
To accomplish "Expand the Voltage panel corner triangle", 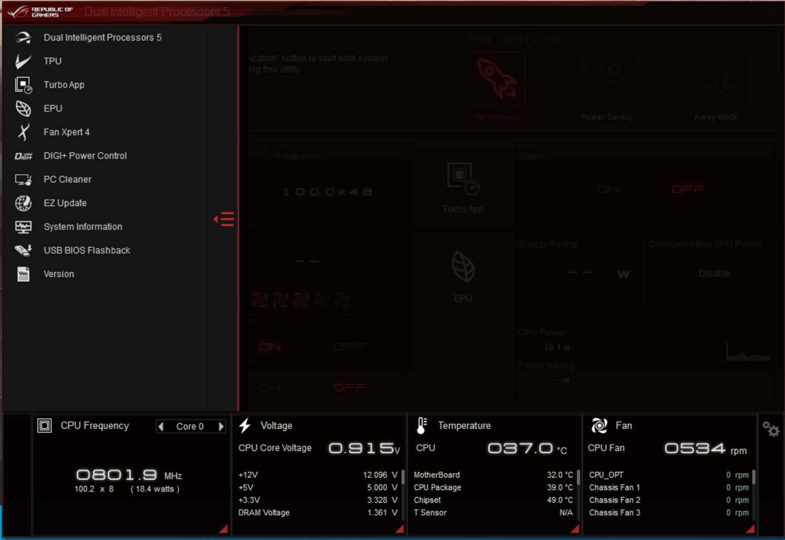I will [400, 529].
